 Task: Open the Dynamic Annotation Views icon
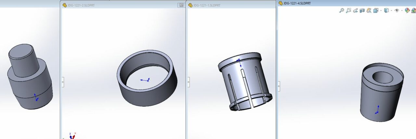click(x=369, y=10)
